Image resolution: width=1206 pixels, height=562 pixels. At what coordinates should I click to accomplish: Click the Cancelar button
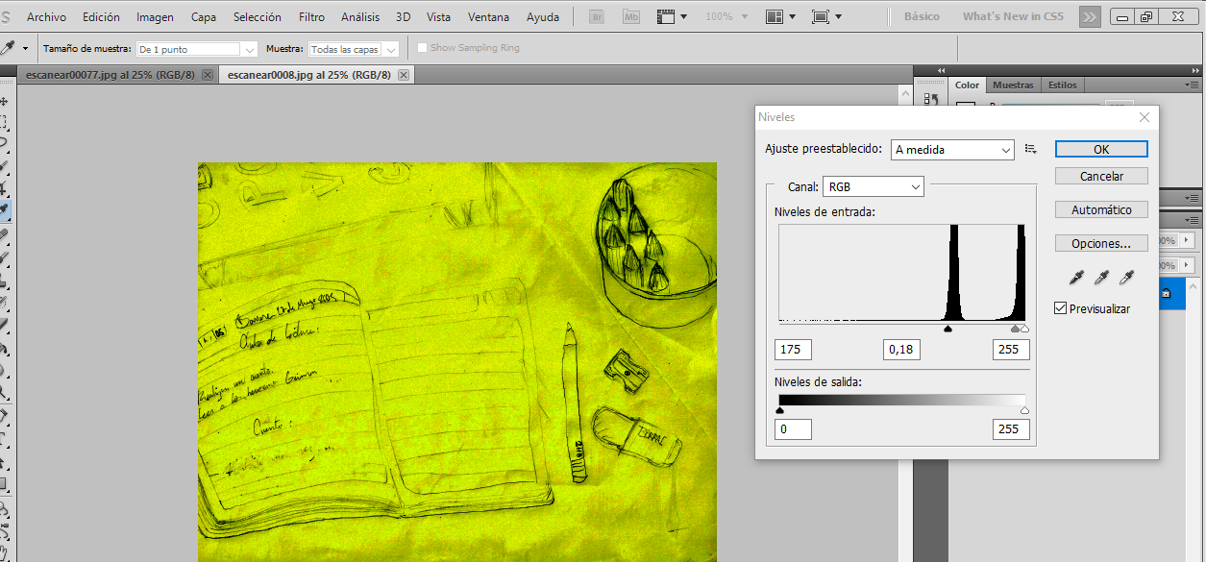coord(1101,176)
